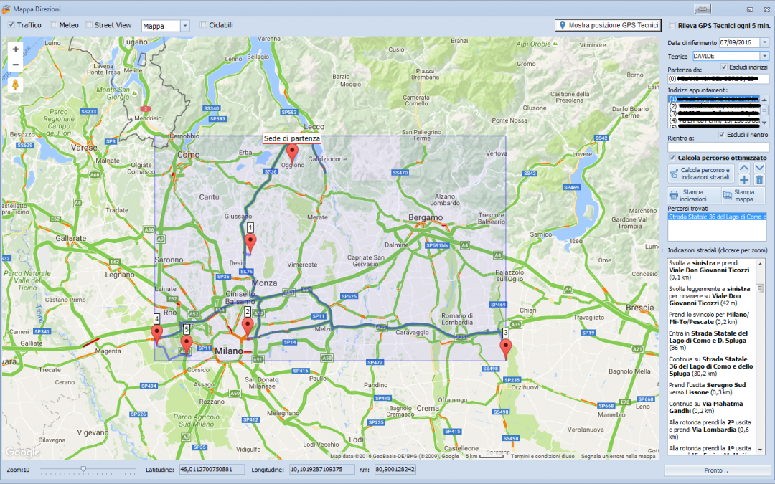Open the 'Data di riferimento' date picker dropdown
775x484 pixels.
(764, 42)
